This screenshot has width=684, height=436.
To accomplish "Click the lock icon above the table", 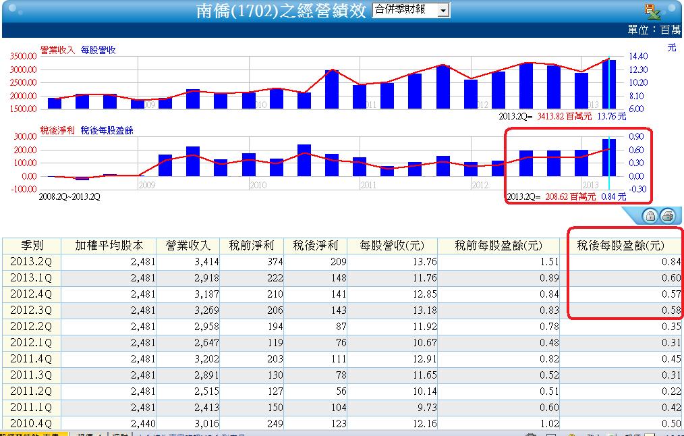I will tap(650, 215).
